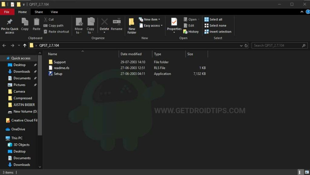The width and height of the screenshot is (310, 175).
Task: Go forward with the forward arrow
Action: pyautogui.click(x=12, y=46)
